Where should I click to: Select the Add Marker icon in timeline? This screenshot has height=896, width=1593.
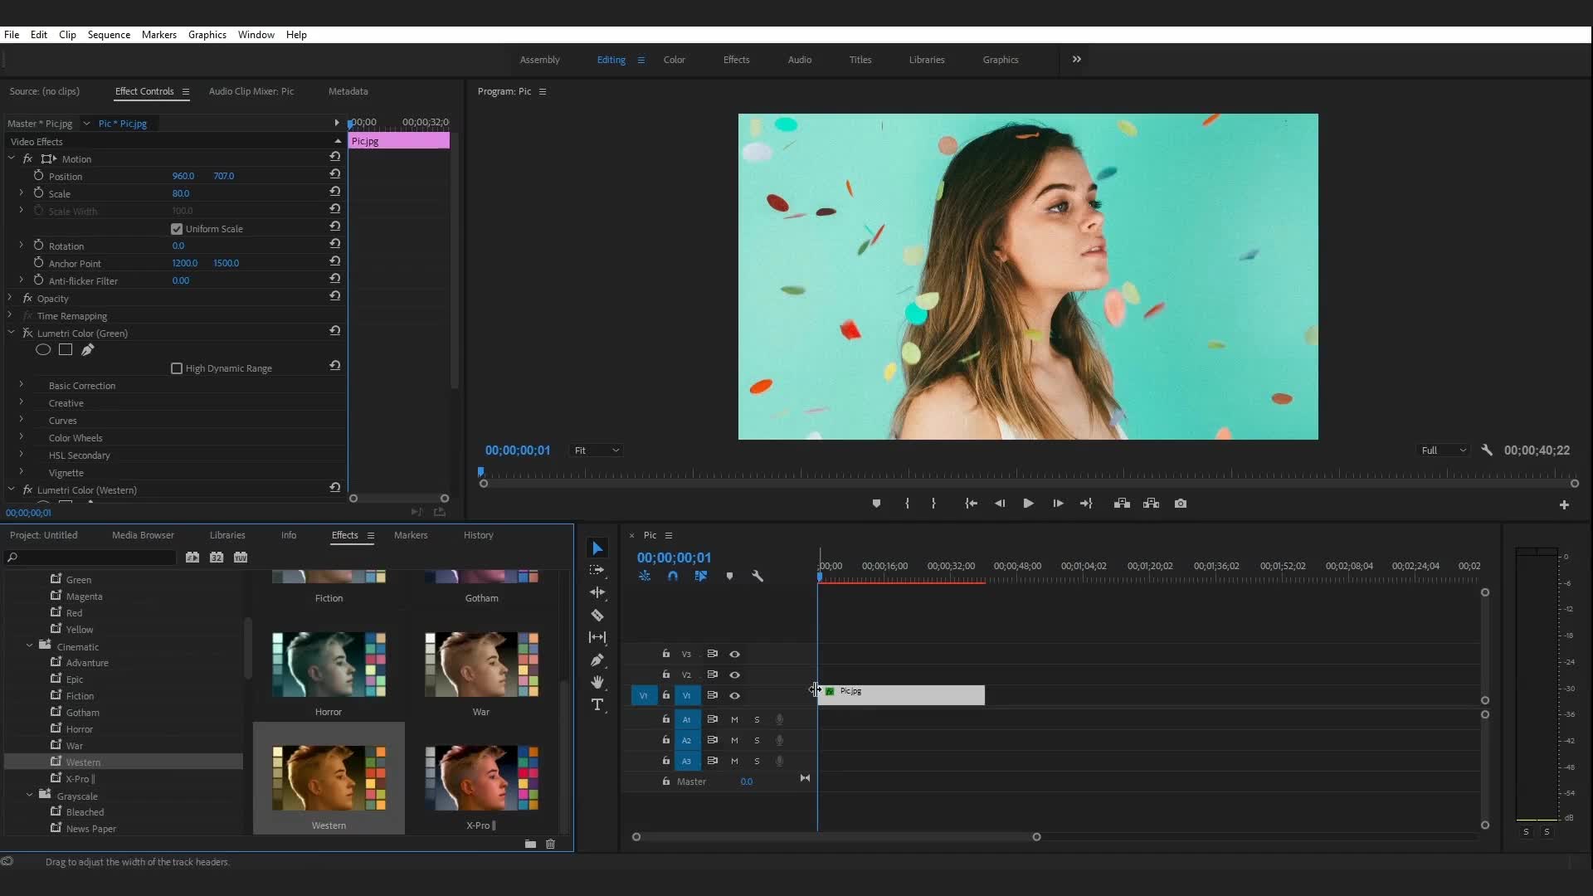click(x=731, y=577)
